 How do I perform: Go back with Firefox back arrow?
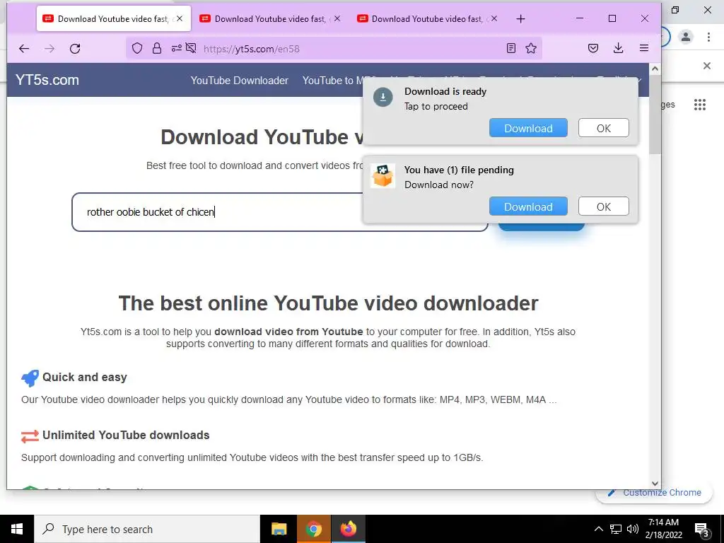pyautogui.click(x=24, y=49)
